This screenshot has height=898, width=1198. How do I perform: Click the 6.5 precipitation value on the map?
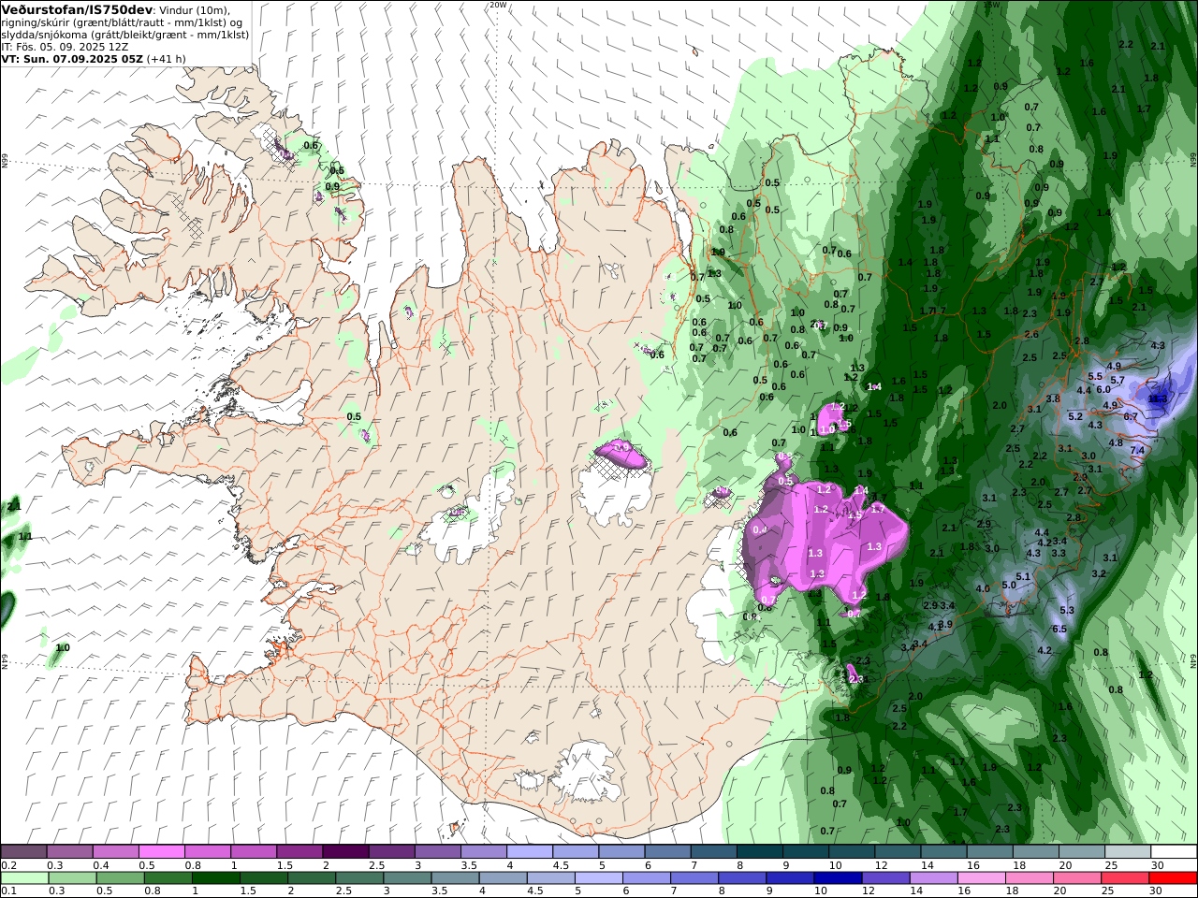[1059, 630]
